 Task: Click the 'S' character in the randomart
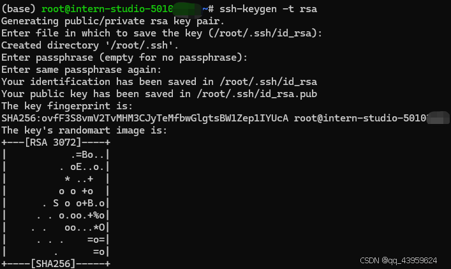pos(55,203)
